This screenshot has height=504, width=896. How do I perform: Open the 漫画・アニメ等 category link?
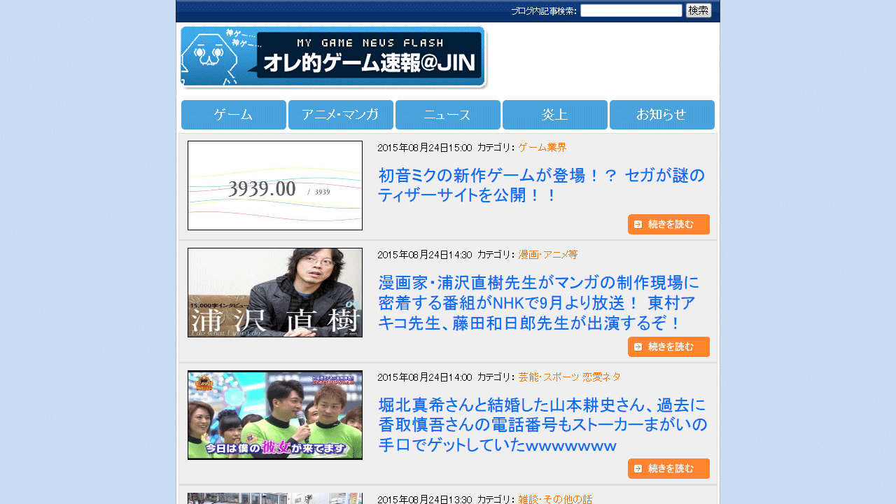pos(547,255)
